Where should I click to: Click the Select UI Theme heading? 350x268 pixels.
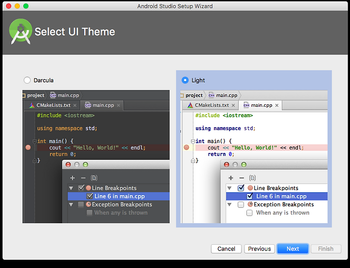coord(75,32)
